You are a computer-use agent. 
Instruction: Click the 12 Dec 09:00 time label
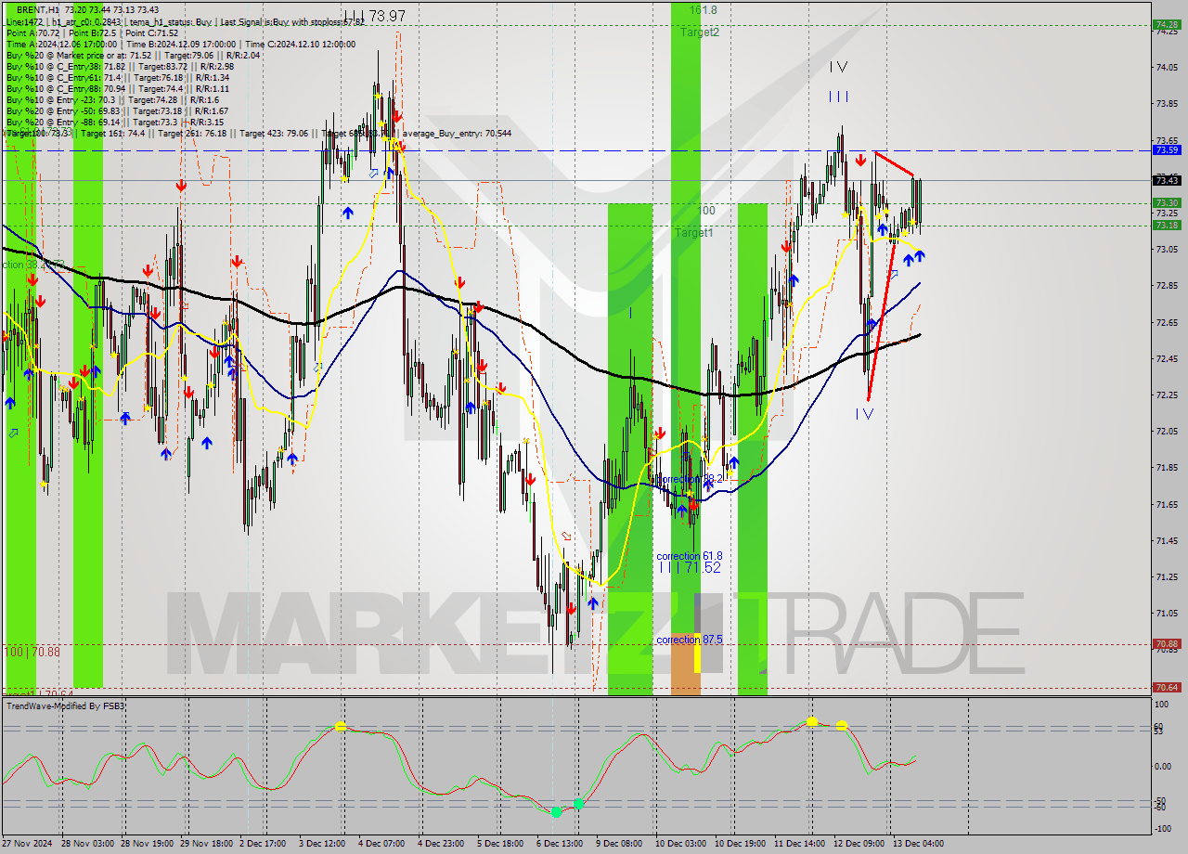coord(859,844)
